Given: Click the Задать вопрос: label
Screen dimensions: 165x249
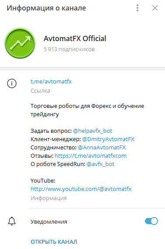Looking at the screenshot, I should coord(51,131).
